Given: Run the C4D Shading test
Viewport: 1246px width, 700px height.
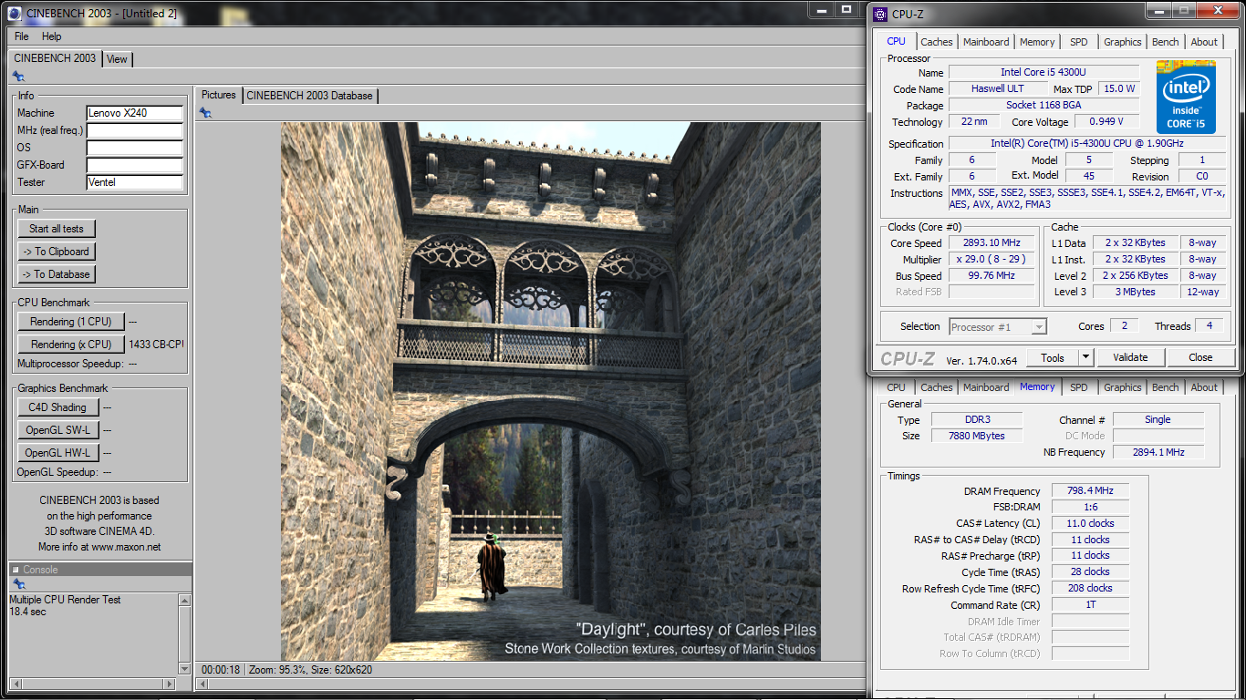Looking at the screenshot, I should (x=57, y=407).
